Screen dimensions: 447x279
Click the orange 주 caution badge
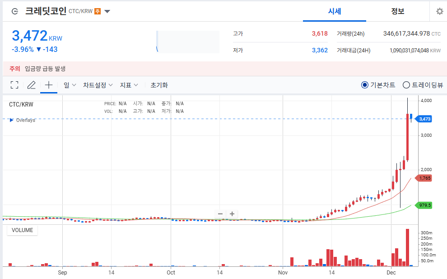pos(98,11)
